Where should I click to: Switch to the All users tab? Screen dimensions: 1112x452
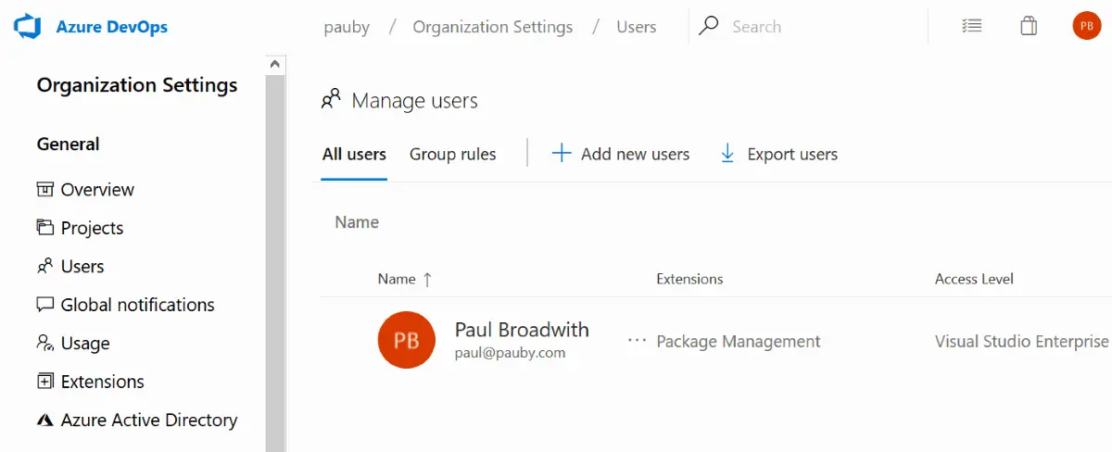click(354, 155)
